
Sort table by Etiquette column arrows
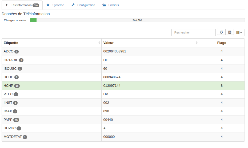99,43
